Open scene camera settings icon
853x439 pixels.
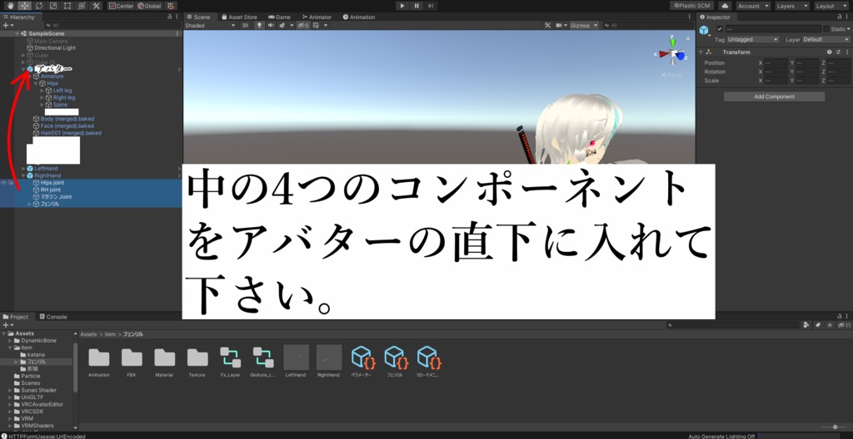(559, 26)
